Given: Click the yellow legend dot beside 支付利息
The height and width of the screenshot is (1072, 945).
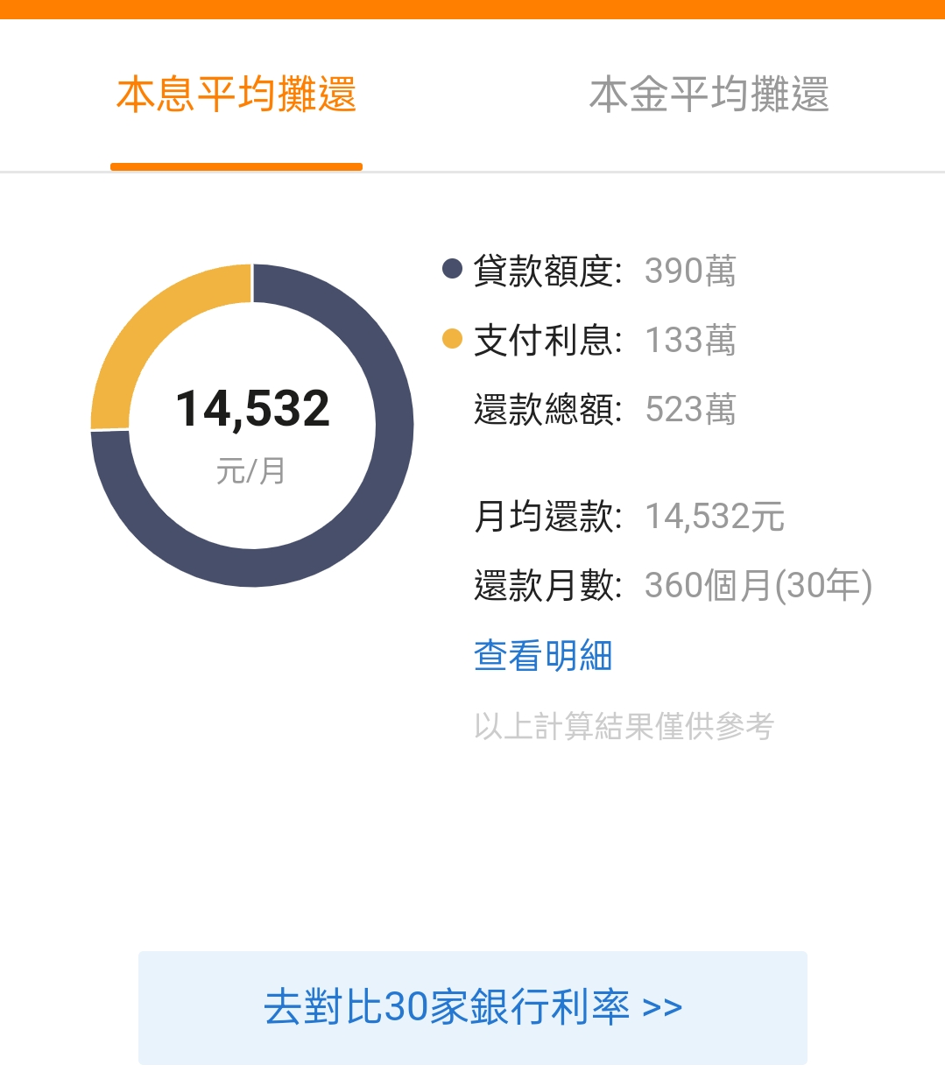Looking at the screenshot, I should coord(452,338).
